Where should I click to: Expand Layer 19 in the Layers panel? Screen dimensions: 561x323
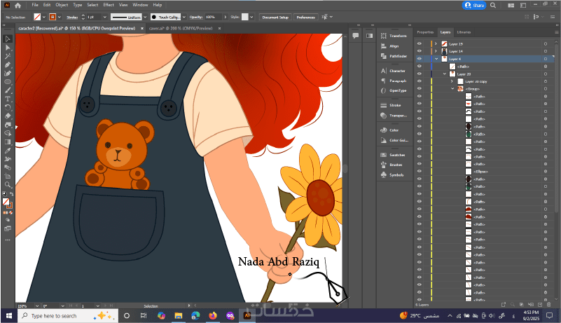coord(436,43)
